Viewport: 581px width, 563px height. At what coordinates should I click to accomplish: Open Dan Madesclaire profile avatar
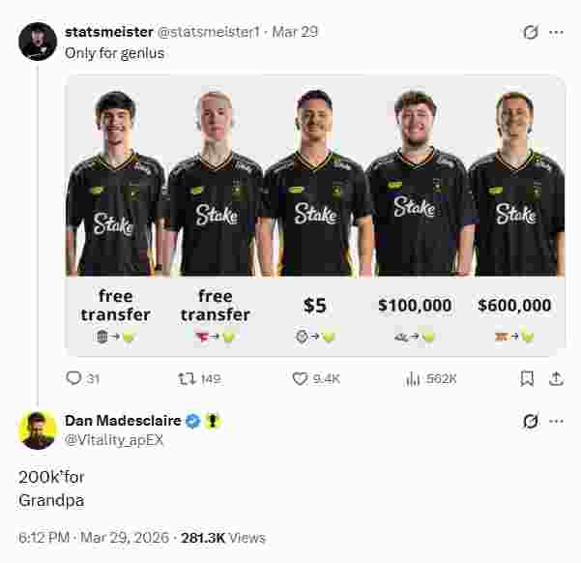coord(38,430)
